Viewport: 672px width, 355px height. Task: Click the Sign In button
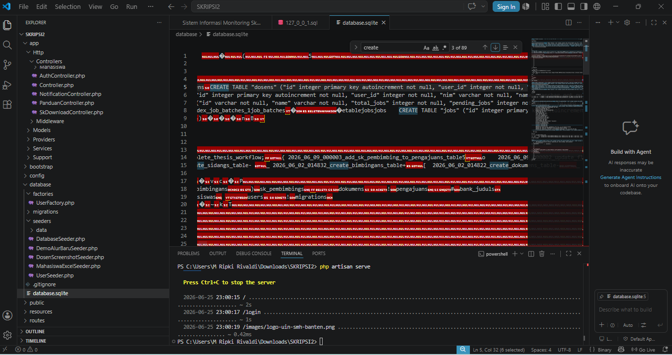[506, 7]
